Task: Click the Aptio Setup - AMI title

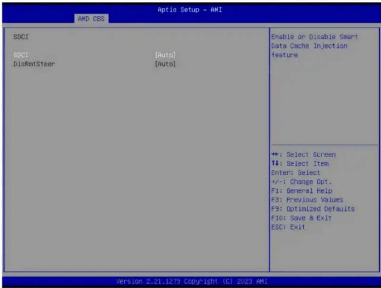Action: pyautogui.click(x=190, y=10)
